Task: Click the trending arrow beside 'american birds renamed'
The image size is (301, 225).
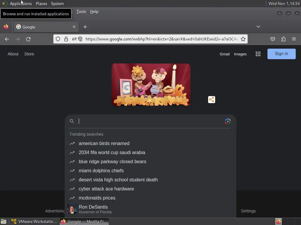Action: pyautogui.click(x=72, y=143)
